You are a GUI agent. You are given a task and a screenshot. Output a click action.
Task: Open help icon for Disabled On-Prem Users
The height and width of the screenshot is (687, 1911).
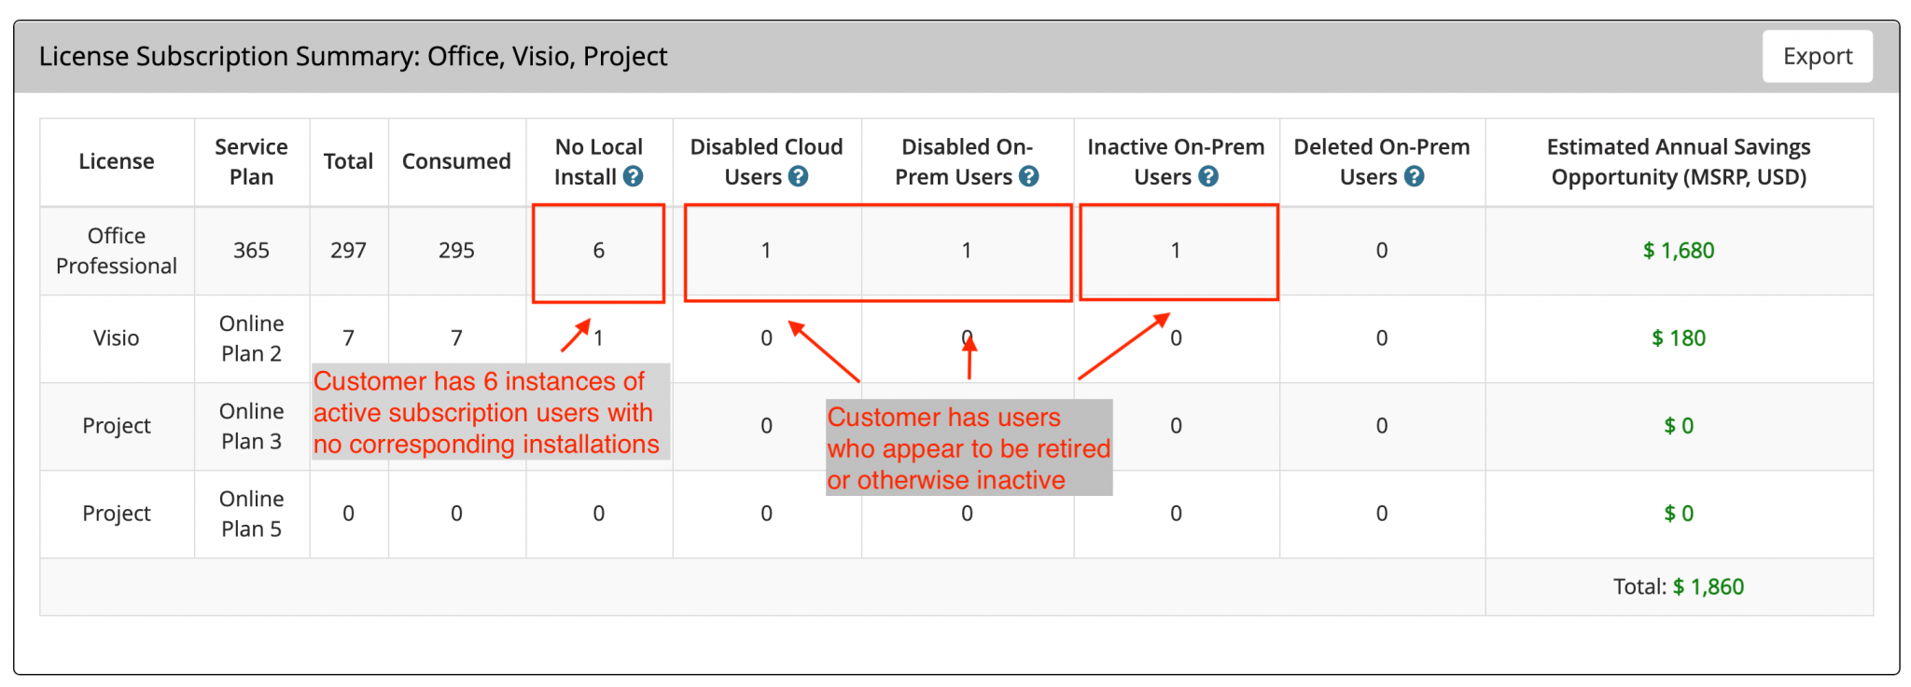point(1029,176)
